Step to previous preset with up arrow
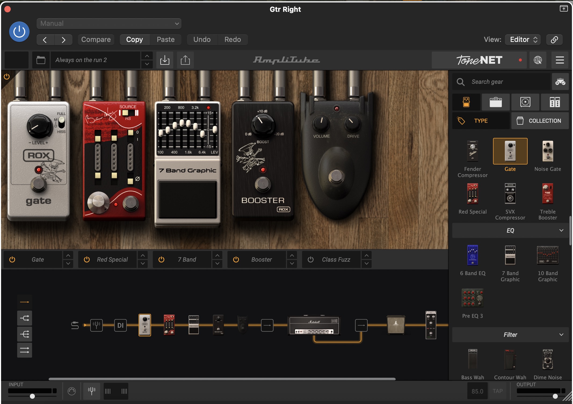This screenshot has width=573, height=404. click(147, 56)
